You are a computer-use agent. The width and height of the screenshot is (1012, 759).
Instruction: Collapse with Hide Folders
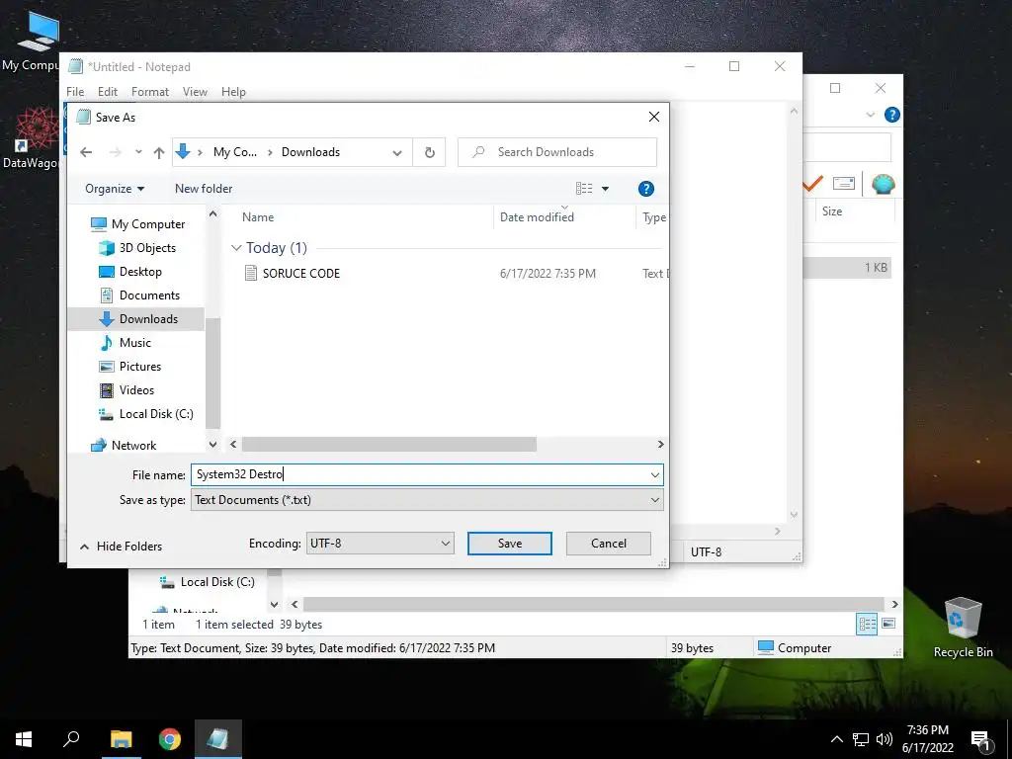pyautogui.click(x=121, y=547)
